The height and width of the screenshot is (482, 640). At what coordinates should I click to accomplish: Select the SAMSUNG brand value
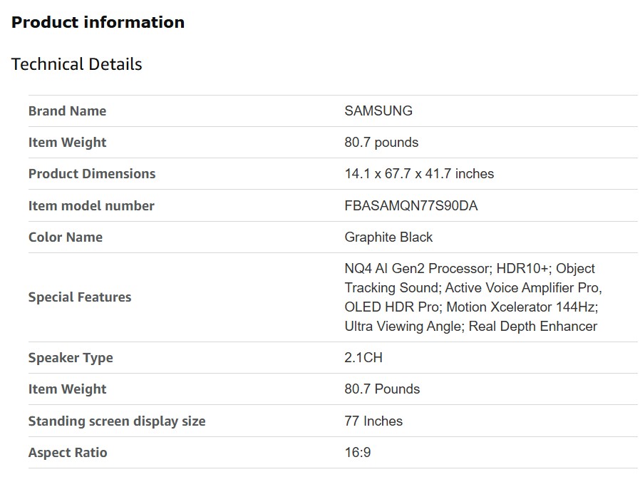click(x=378, y=111)
